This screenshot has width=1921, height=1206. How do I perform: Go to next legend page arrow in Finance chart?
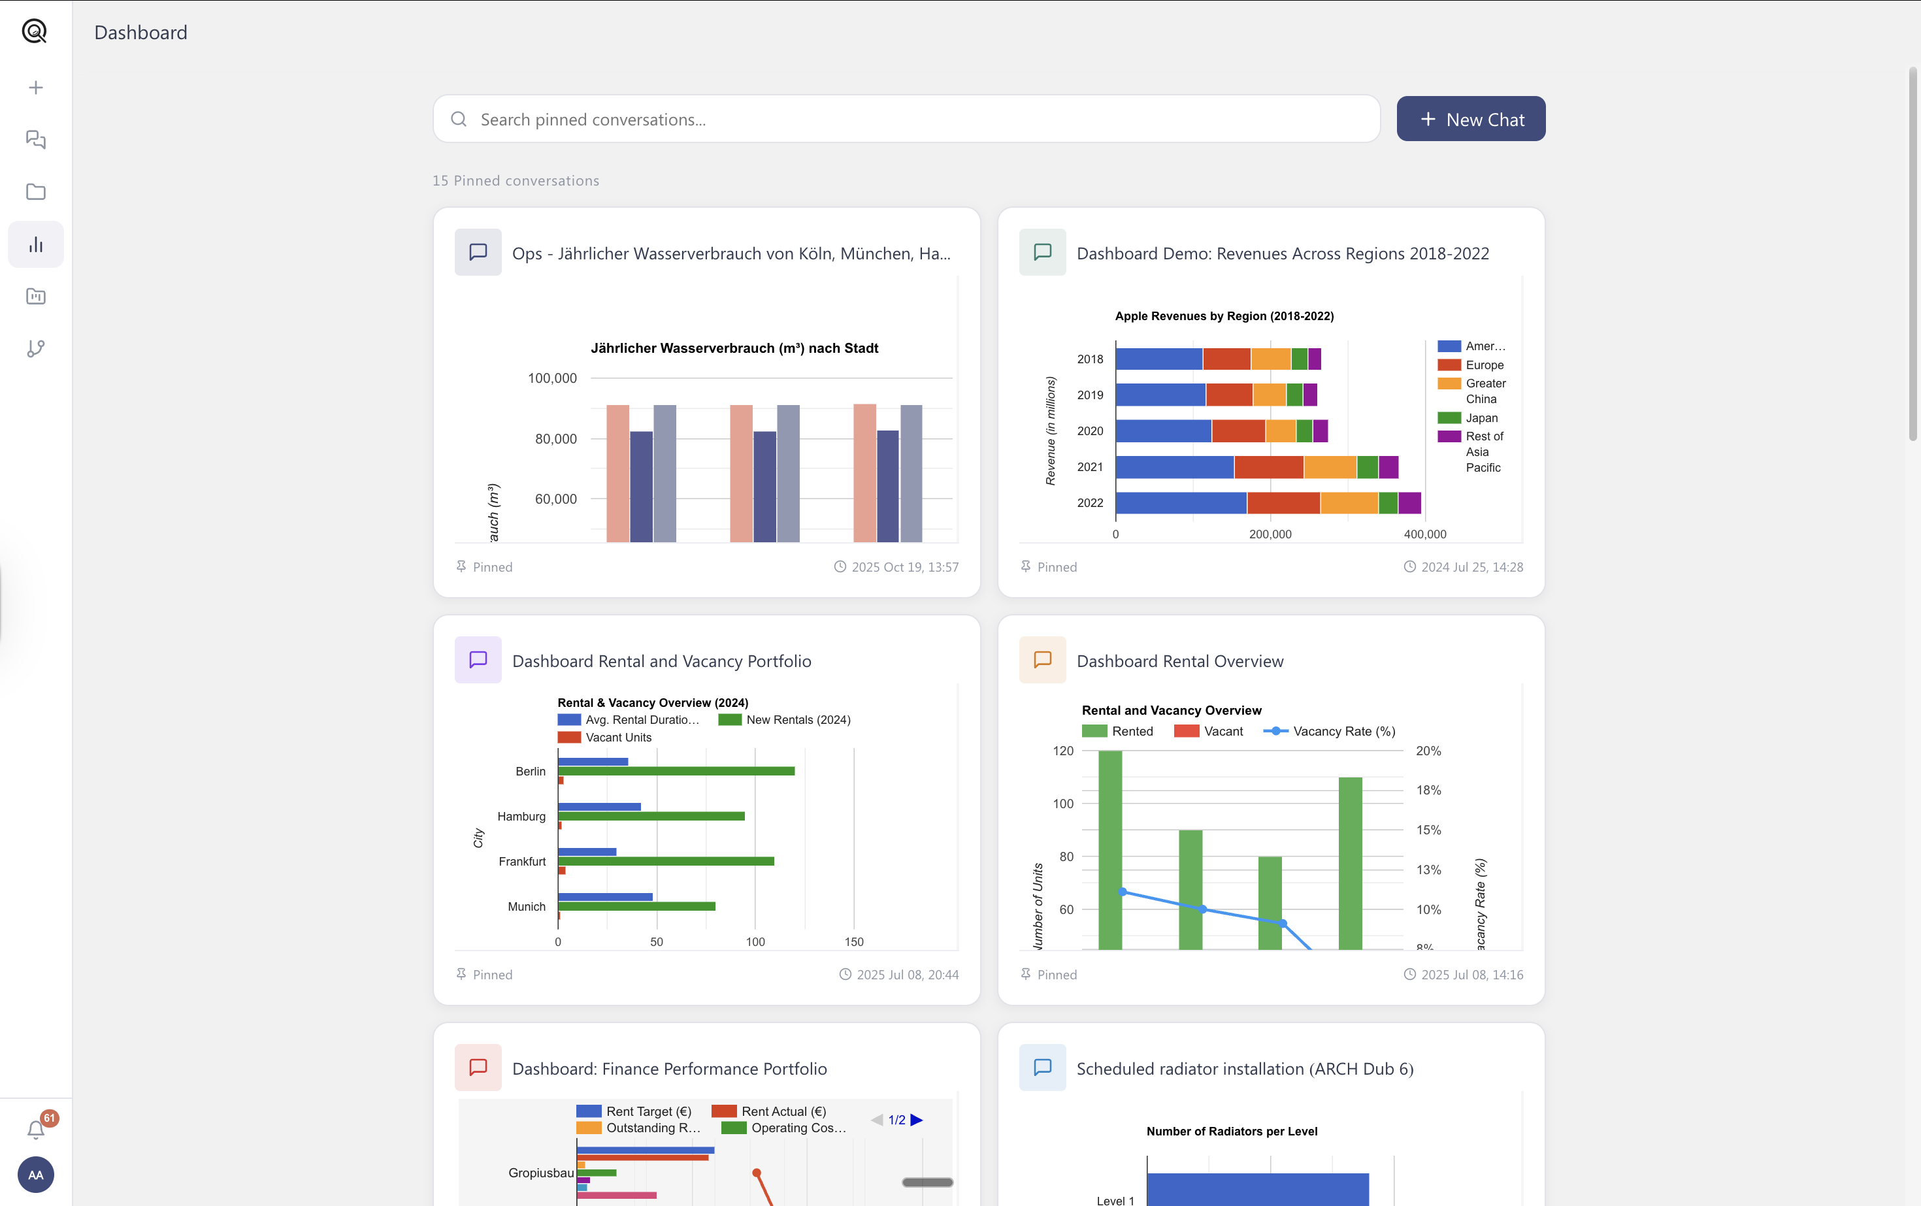[917, 1120]
